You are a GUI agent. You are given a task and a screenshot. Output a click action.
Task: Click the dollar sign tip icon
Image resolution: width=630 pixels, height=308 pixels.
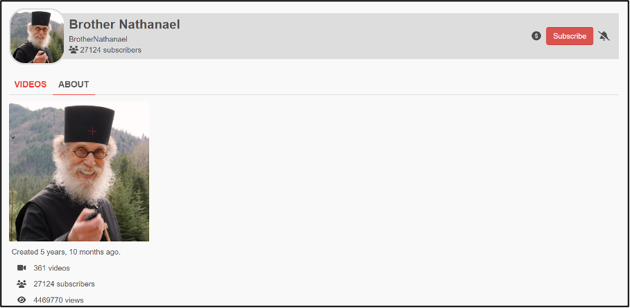tap(536, 36)
